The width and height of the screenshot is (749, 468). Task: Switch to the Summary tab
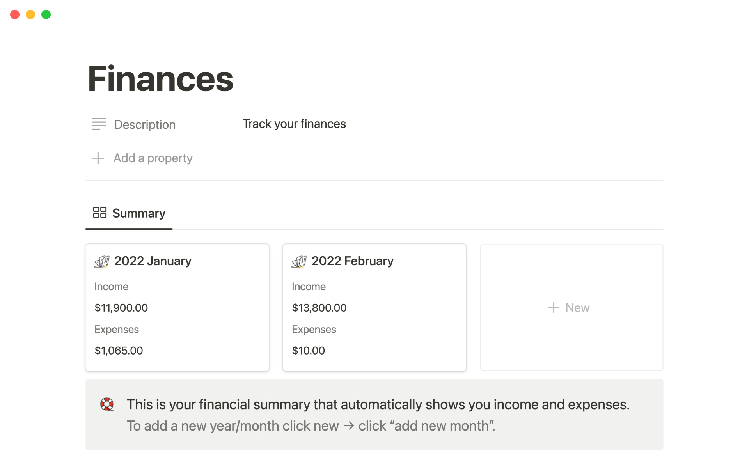pos(138,213)
